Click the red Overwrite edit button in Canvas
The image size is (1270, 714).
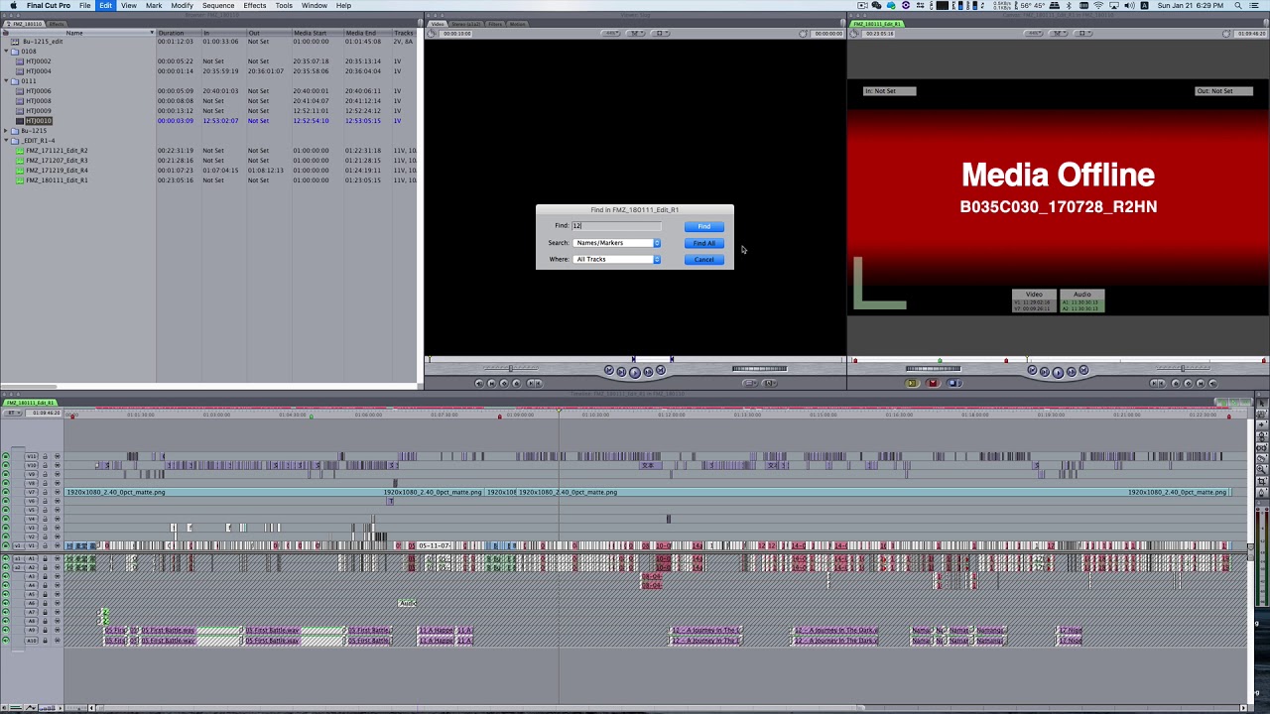tap(933, 383)
